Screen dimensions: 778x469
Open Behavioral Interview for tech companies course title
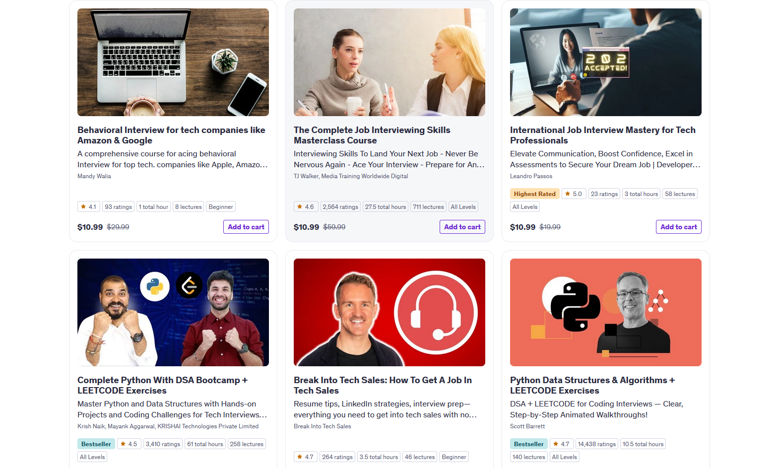coord(171,135)
